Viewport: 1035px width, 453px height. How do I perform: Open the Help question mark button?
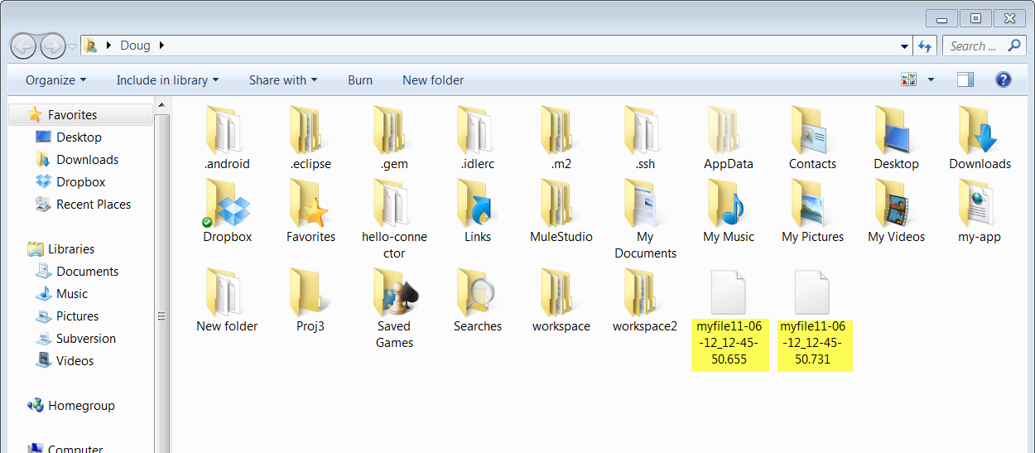point(1004,80)
